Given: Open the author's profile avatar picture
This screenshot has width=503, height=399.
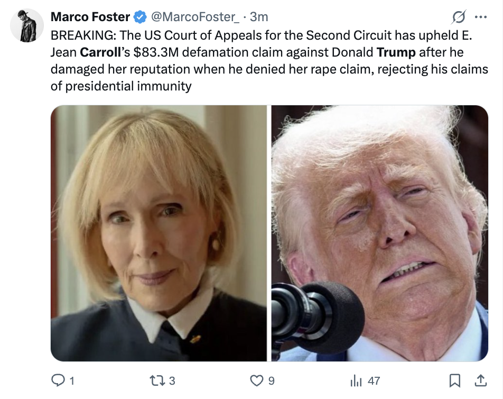Looking at the screenshot, I should tap(27, 25).
